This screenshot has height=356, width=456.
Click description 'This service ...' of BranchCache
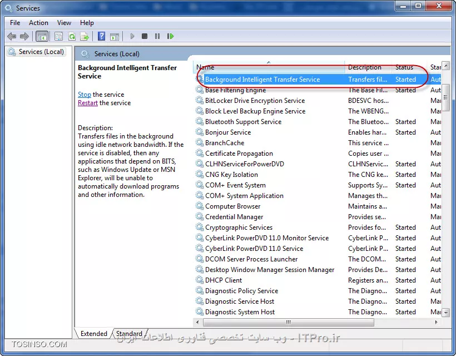pyautogui.click(x=368, y=142)
